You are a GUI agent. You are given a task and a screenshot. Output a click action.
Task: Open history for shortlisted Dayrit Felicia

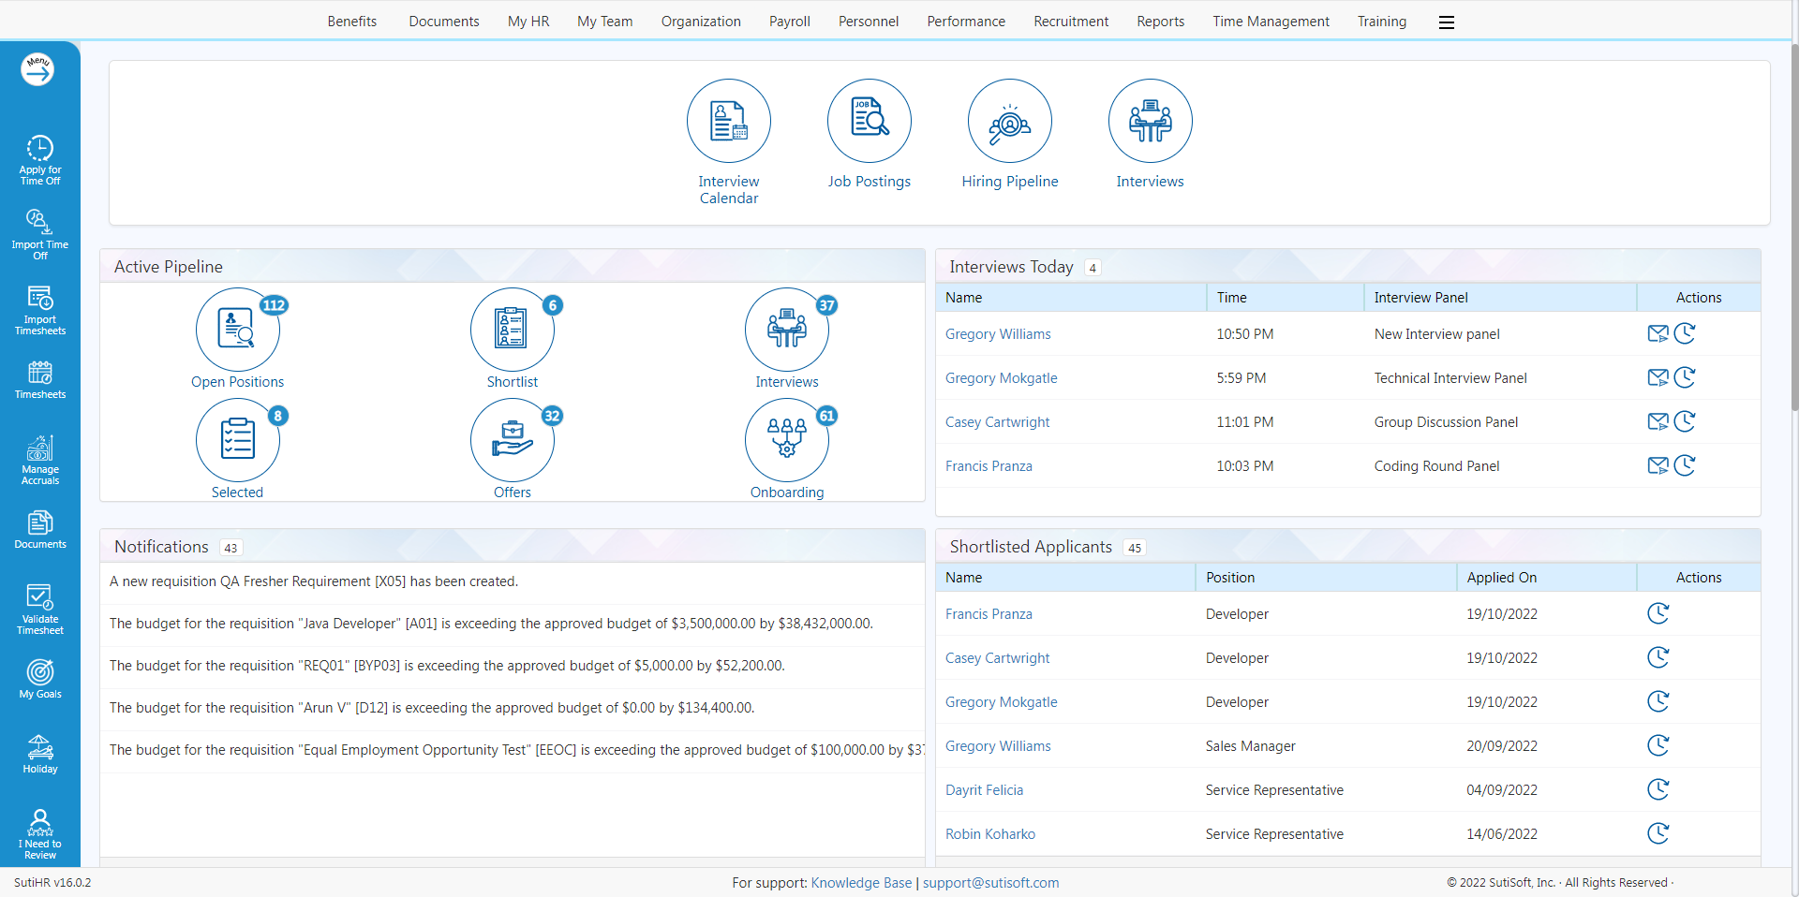[1658, 790]
